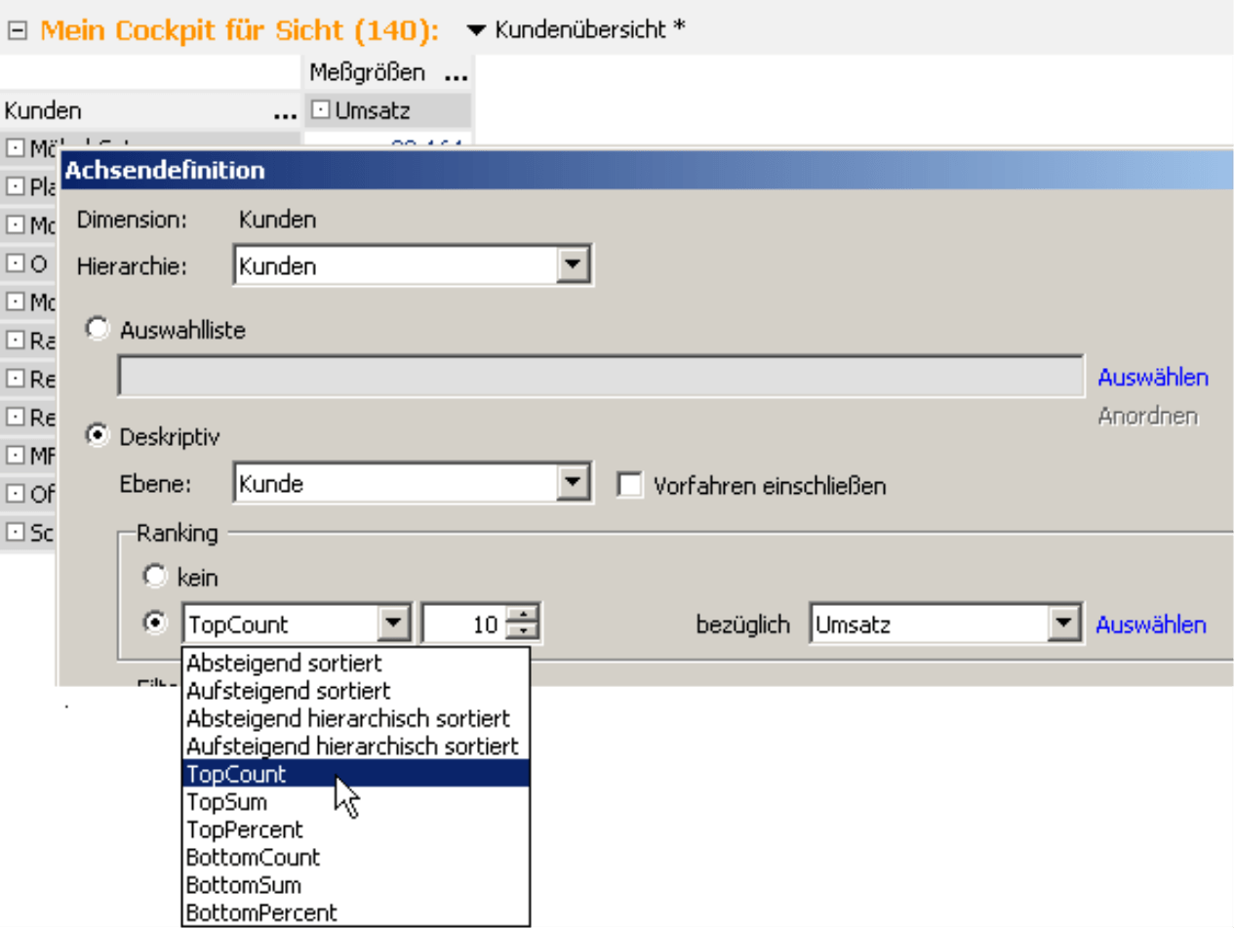Click the Umsatz column expand icon
1235x929 pixels.
click(320, 111)
